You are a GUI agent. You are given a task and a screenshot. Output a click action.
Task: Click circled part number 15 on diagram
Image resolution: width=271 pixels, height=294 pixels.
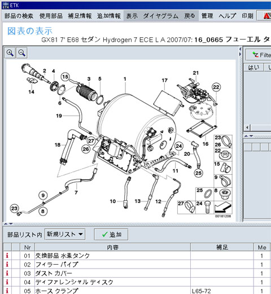click(65, 77)
